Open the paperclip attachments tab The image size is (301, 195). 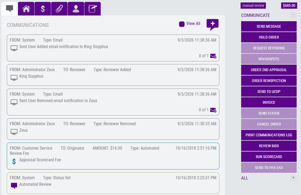pos(59,9)
